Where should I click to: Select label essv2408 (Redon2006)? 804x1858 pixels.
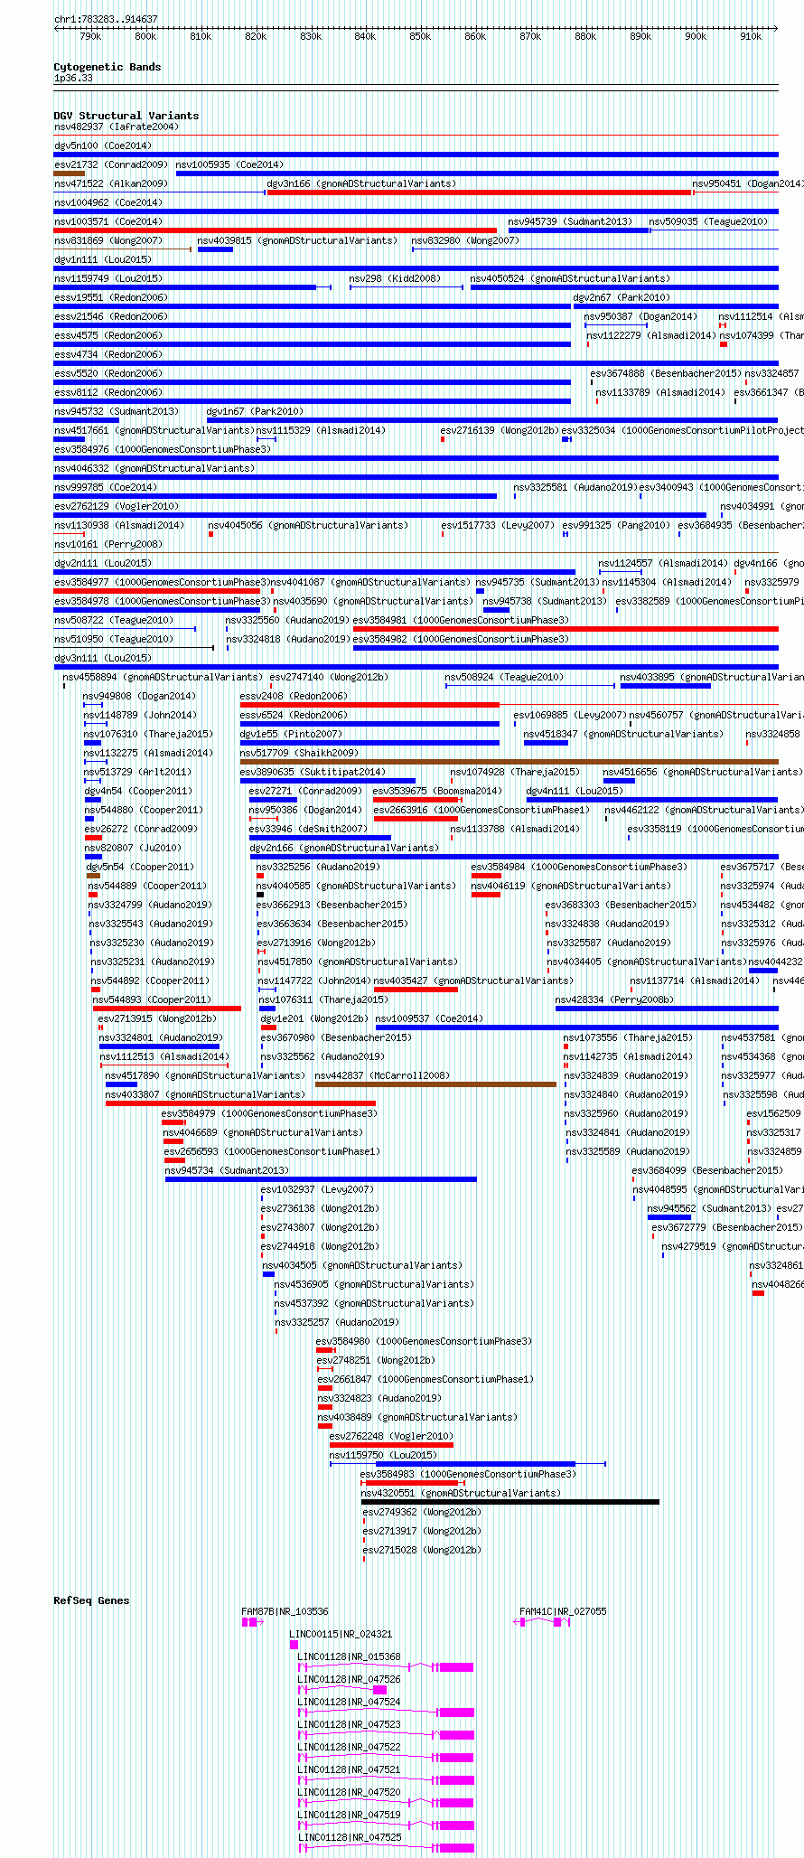[x=294, y=696]
